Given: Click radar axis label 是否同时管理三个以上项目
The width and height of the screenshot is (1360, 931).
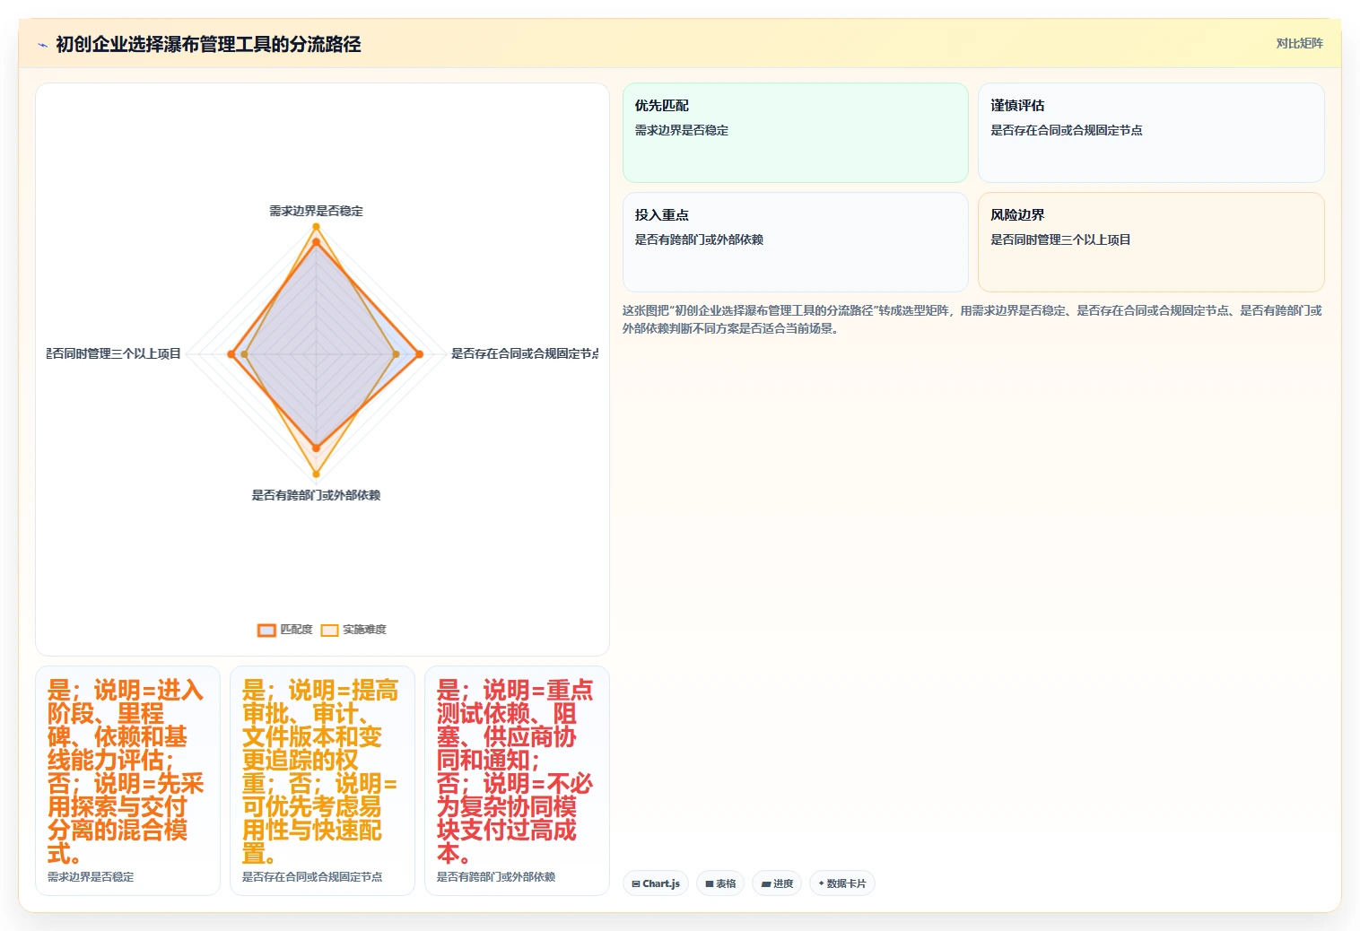Looking at the screenshot, I should (114, 353).
